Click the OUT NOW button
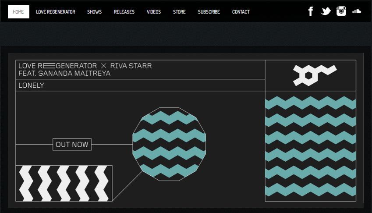 pyautogui.click(x=72, y=145)
